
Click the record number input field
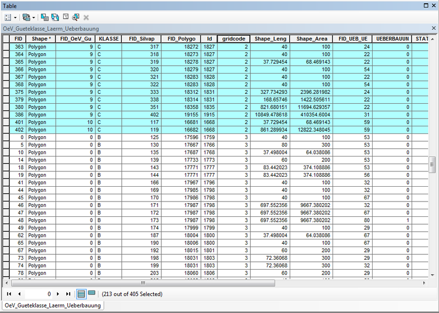38,294
